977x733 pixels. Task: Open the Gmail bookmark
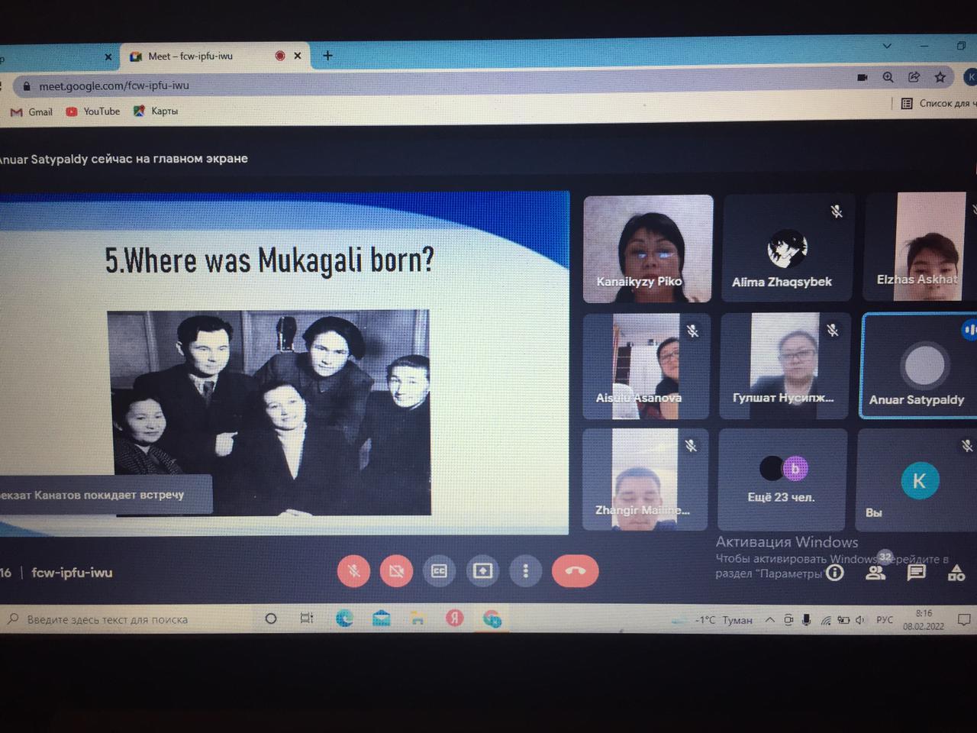point(32,112)
